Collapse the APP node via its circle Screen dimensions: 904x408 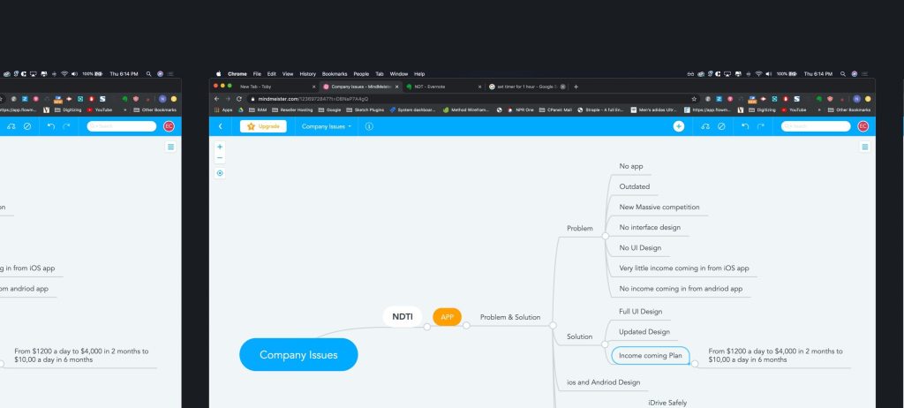pyautogui.click(x=466, y=326)
